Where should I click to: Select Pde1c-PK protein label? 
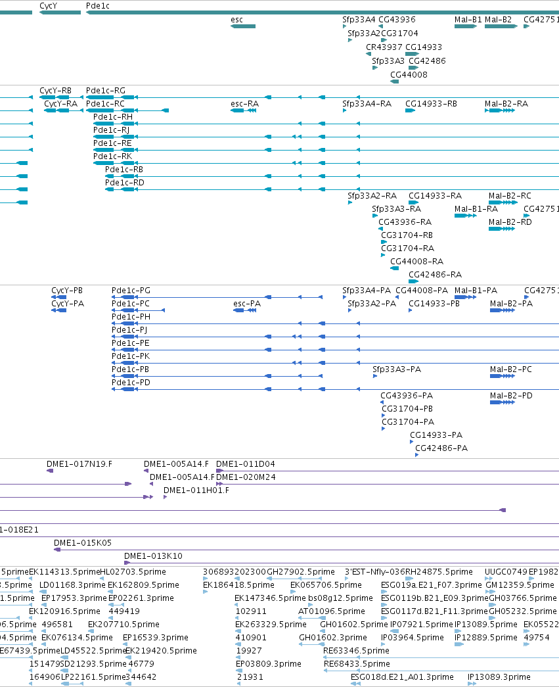(x=131, y=356)
